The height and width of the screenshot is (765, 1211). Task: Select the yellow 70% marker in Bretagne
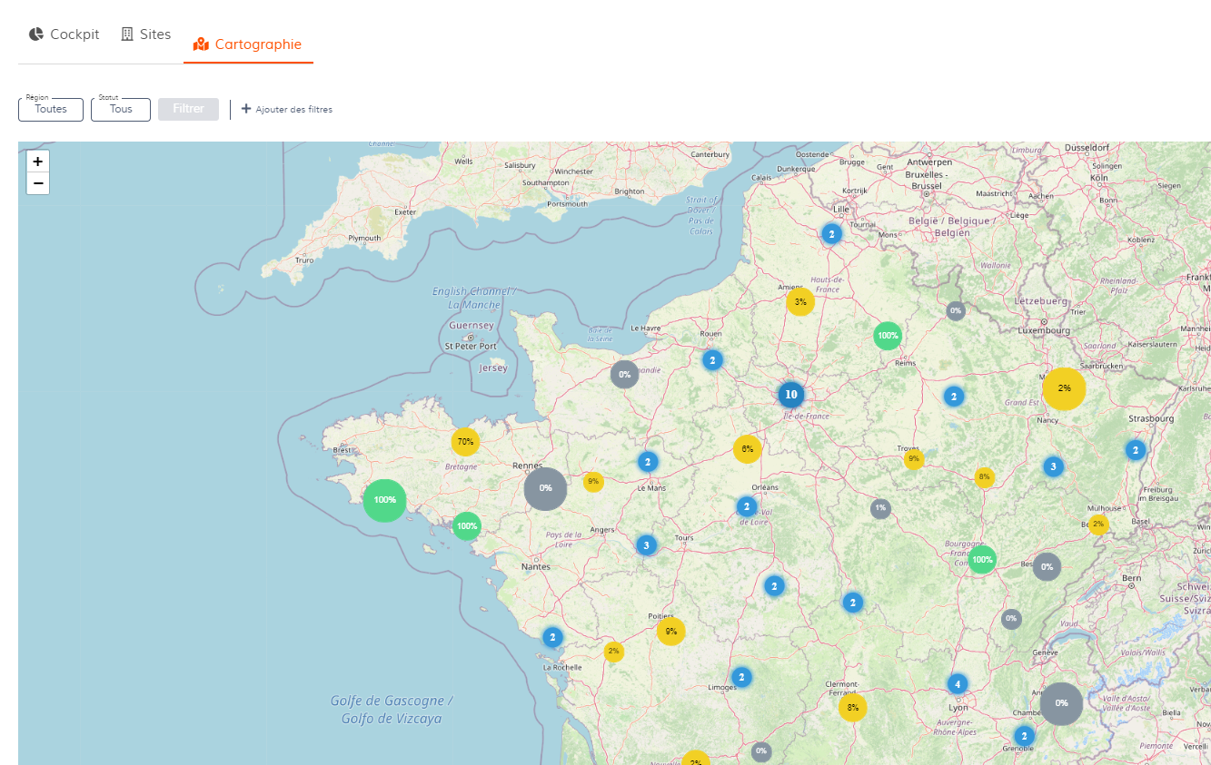point(465,441)
